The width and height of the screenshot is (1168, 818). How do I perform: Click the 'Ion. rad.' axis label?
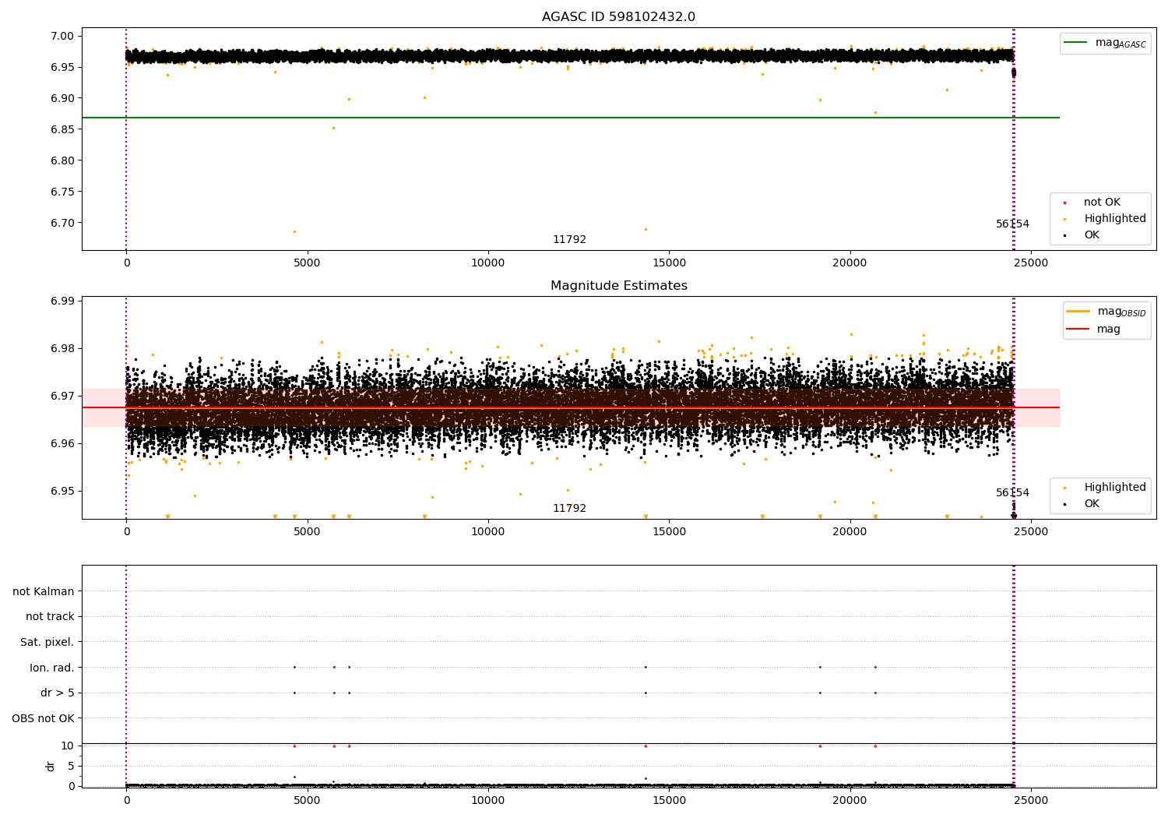click(x=52, y=668)
